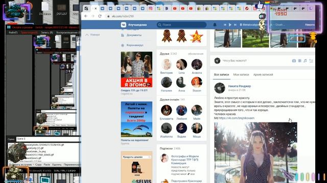Focus the VK Поиск search field

182,25
